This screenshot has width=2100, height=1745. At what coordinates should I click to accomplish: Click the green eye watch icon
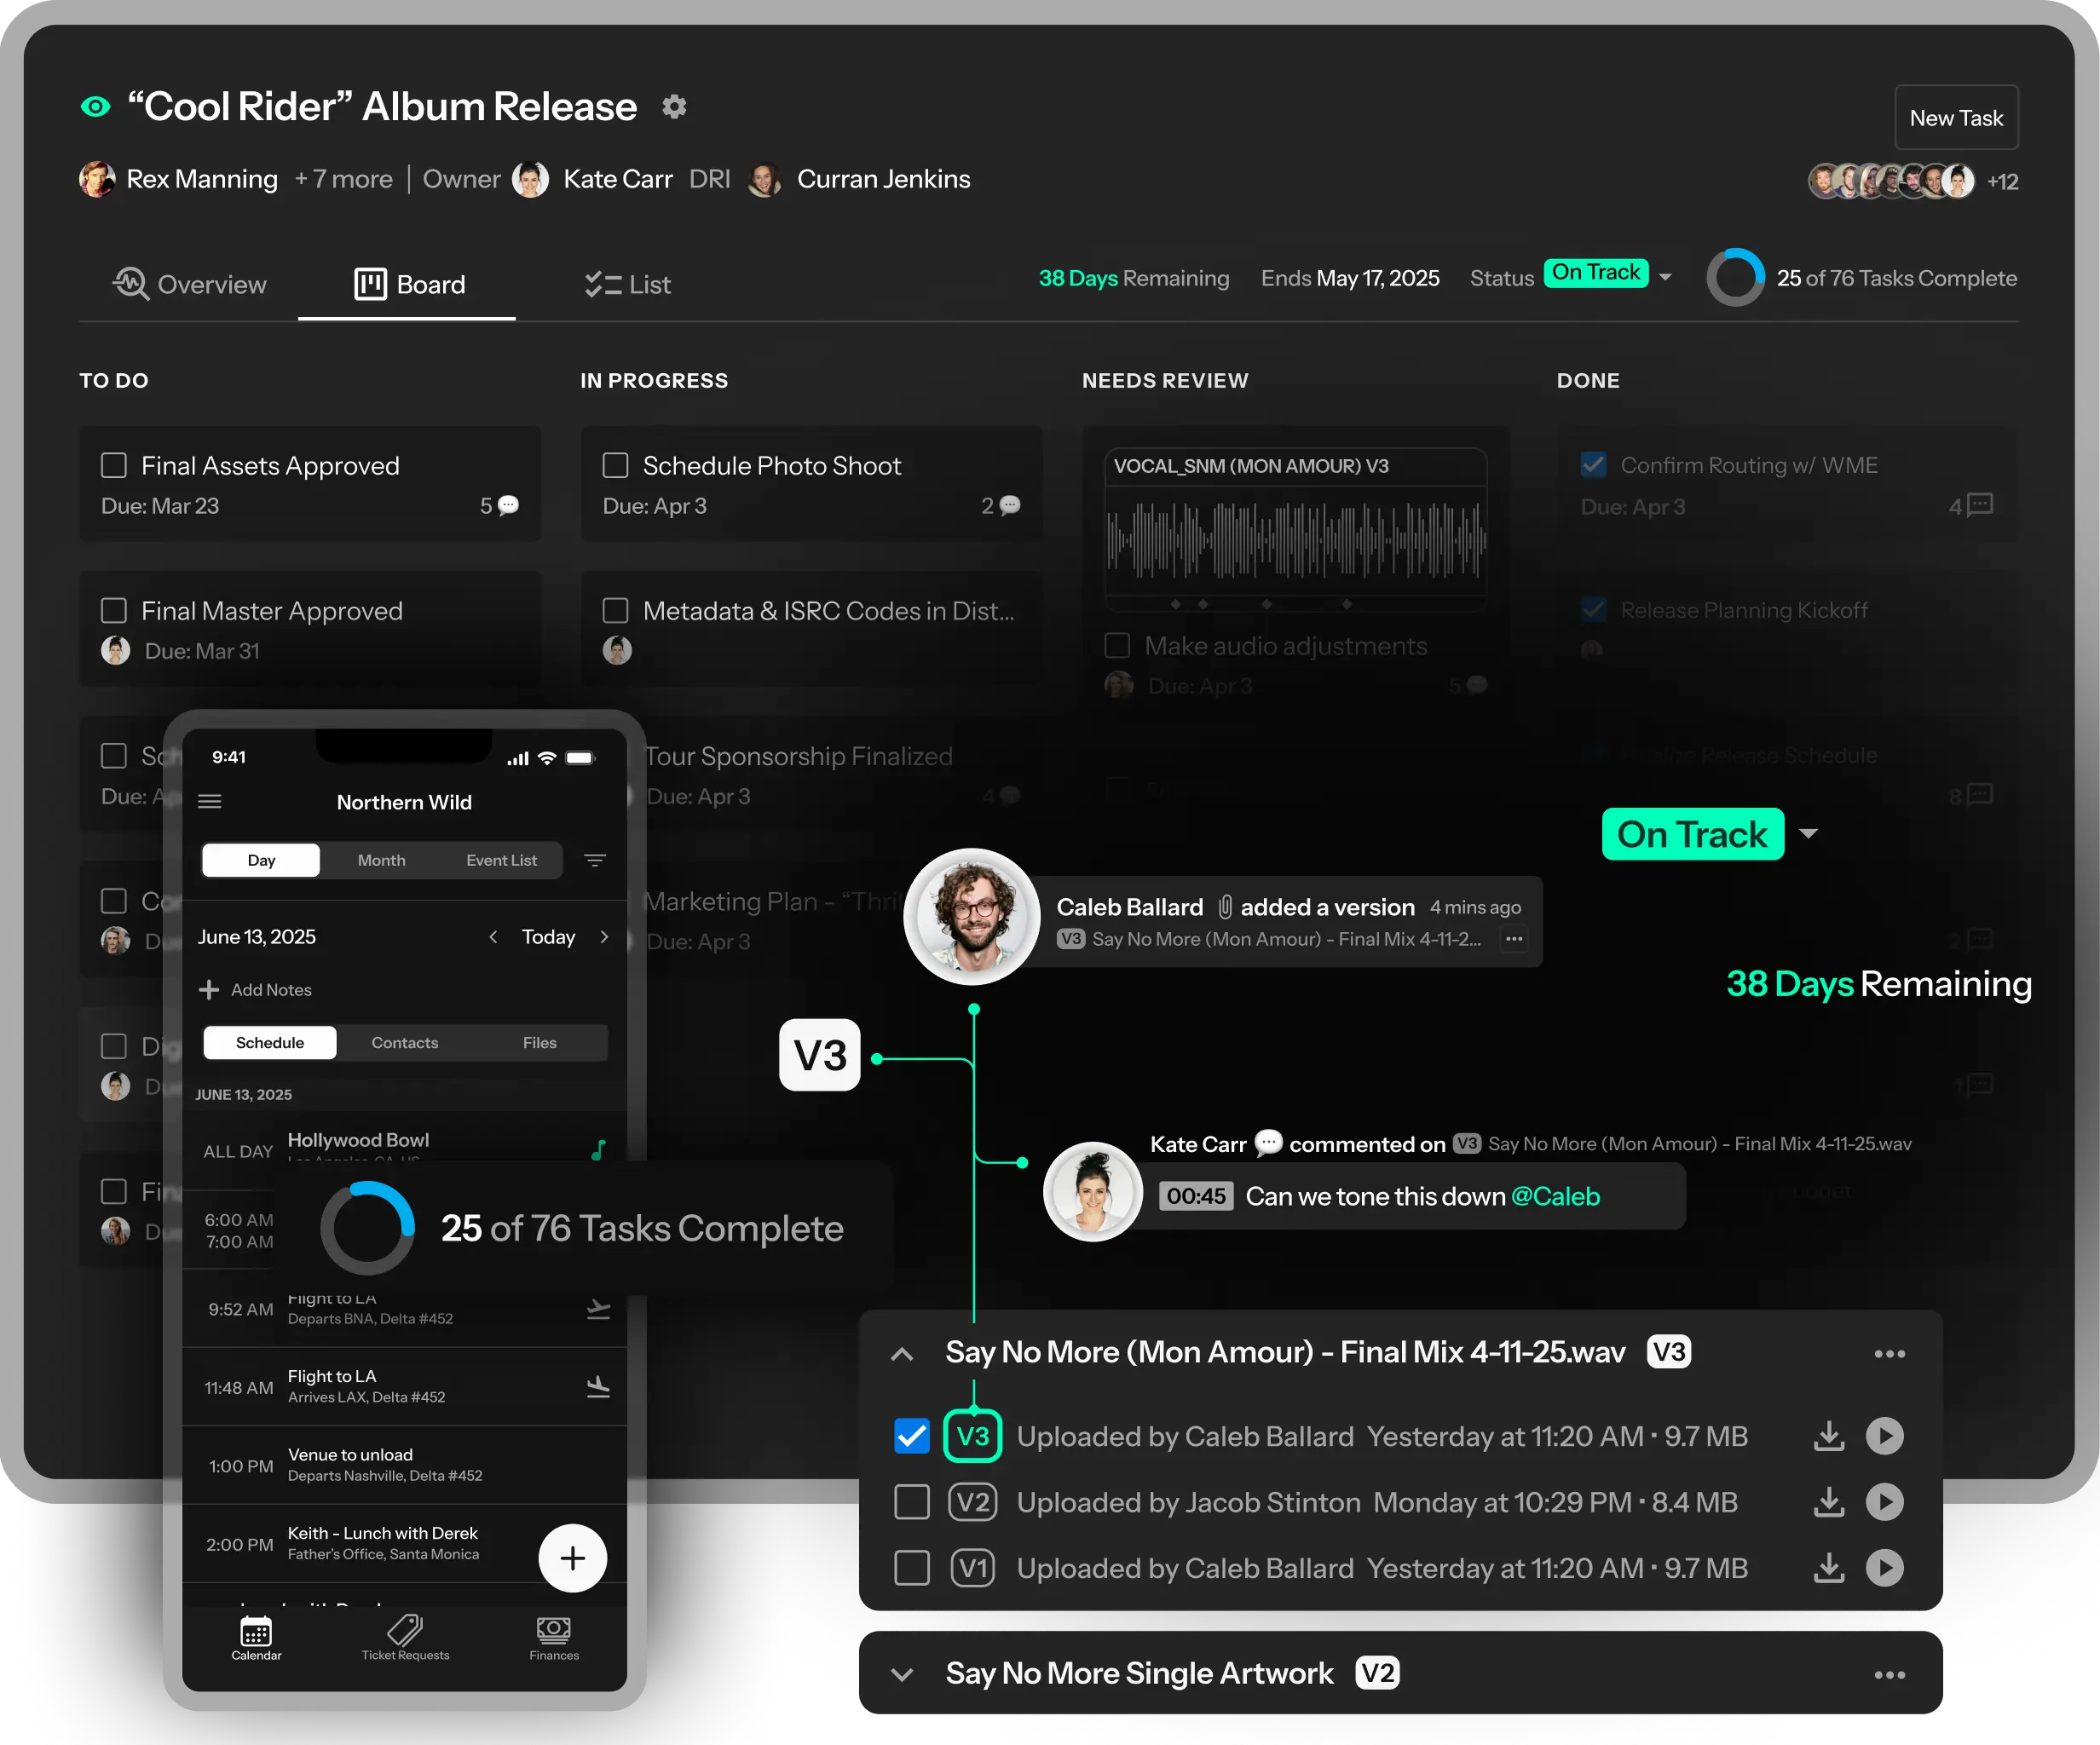95,107
